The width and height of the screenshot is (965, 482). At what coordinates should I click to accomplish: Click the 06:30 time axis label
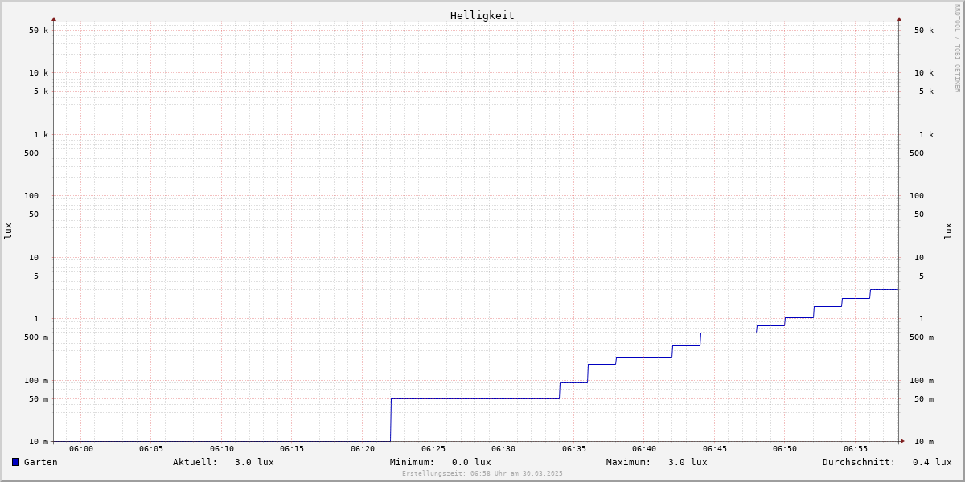click(503, 449)
